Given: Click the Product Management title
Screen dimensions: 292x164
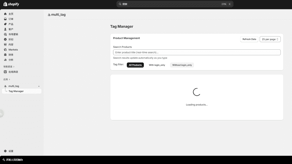Looking at the screenshot, I should pyautogui.click(x=126, y=38).
